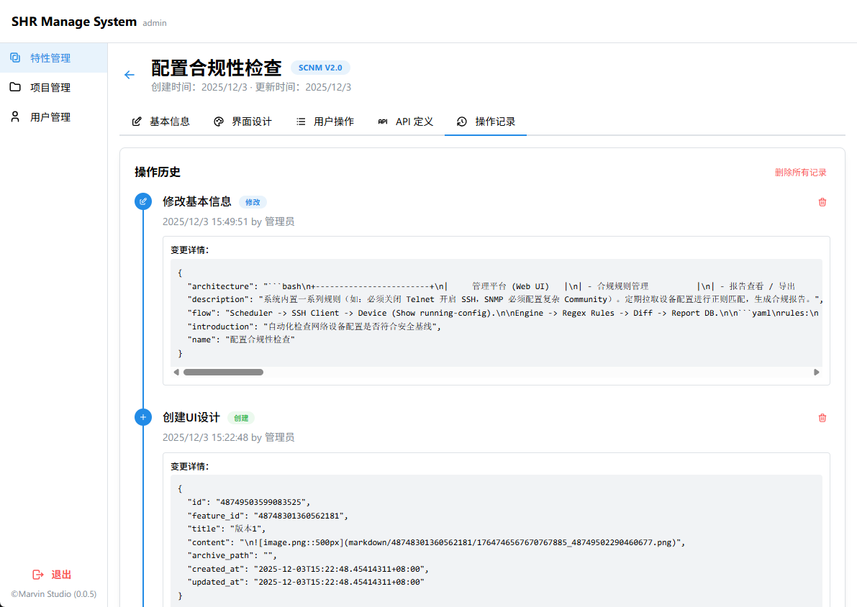The width and height of the screenshot is (857, 607).
Task: Select the 用户操作 tab
Action: click(325, 122)
